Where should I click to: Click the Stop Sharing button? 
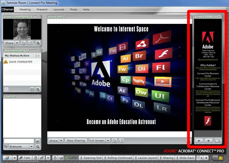pos(76,141)
